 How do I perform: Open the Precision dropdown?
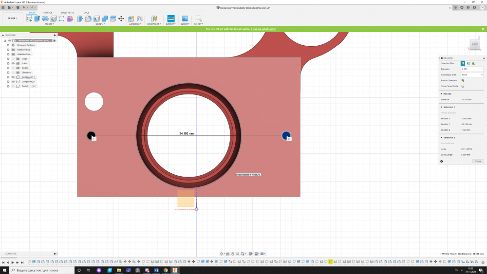pyautogui.click(x=472, y=69)
